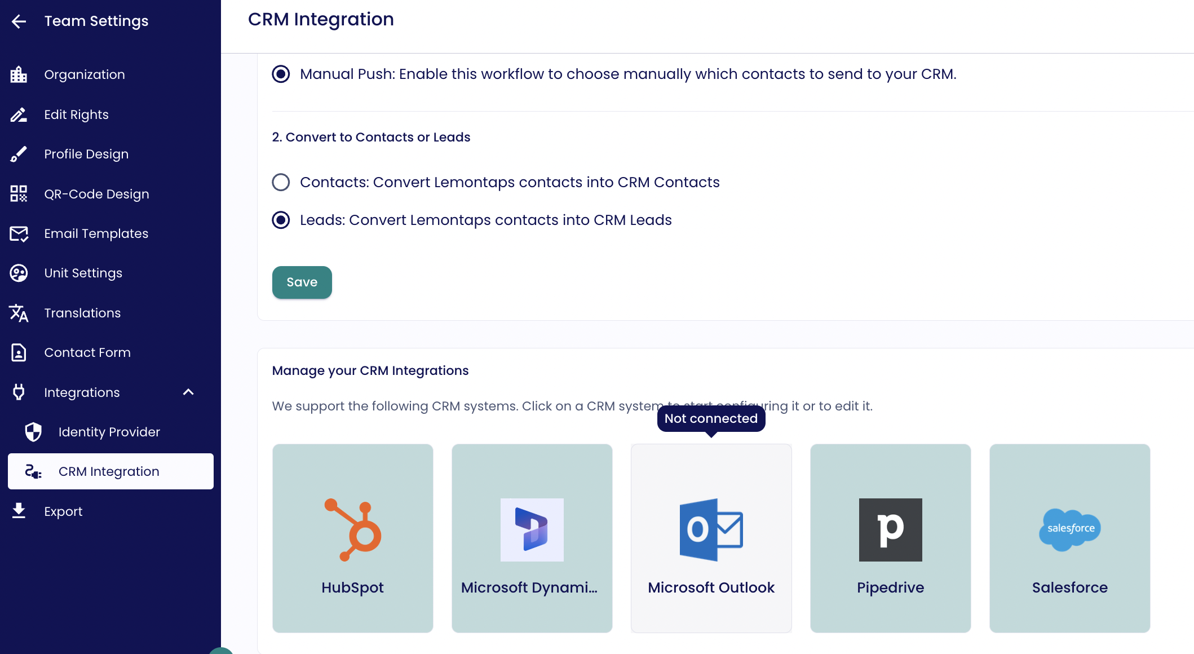Select Leads conversion radio option
This screenshot has height=654, width=1194.
[x=281, y=220]
